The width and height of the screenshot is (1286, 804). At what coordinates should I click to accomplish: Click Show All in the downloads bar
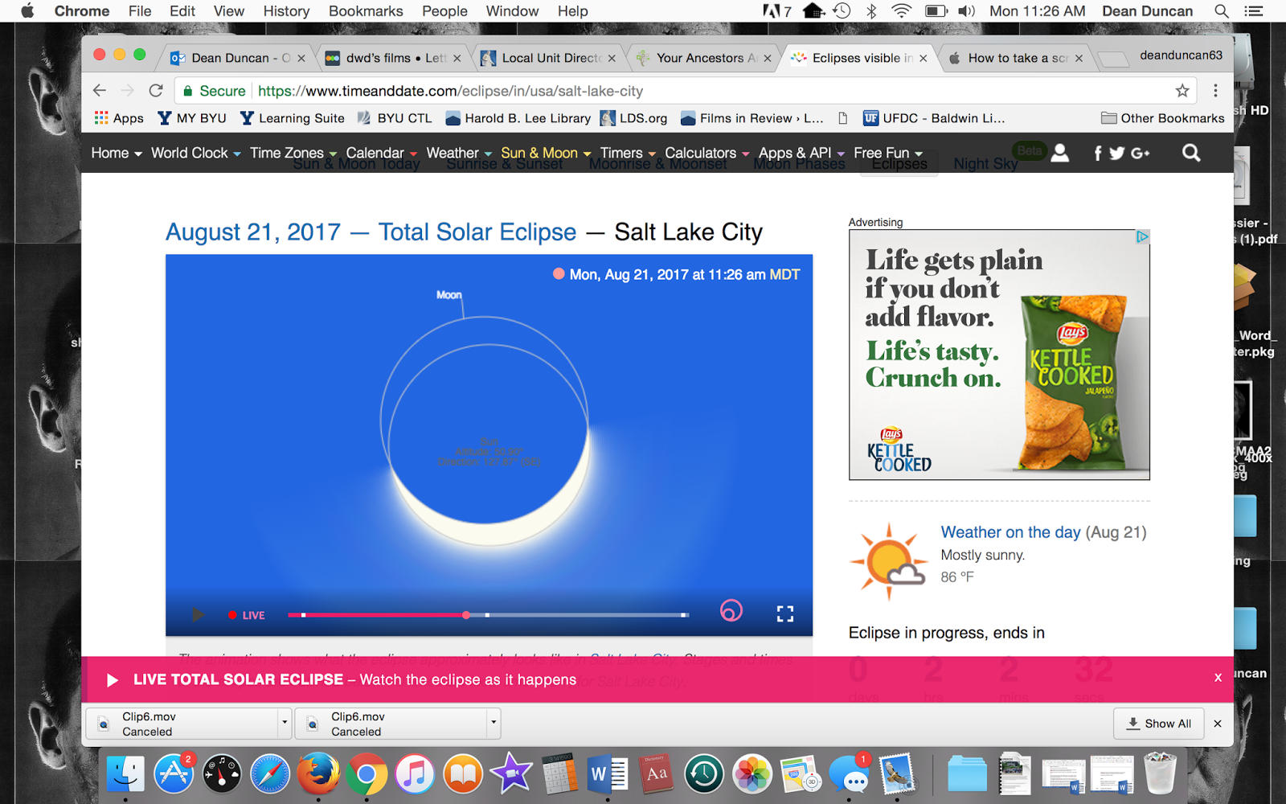click(x=1158, y=724)
